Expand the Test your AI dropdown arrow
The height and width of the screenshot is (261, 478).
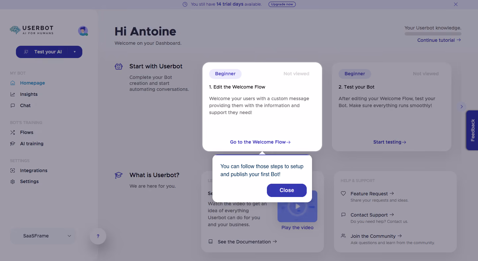(x=75, y=52)
